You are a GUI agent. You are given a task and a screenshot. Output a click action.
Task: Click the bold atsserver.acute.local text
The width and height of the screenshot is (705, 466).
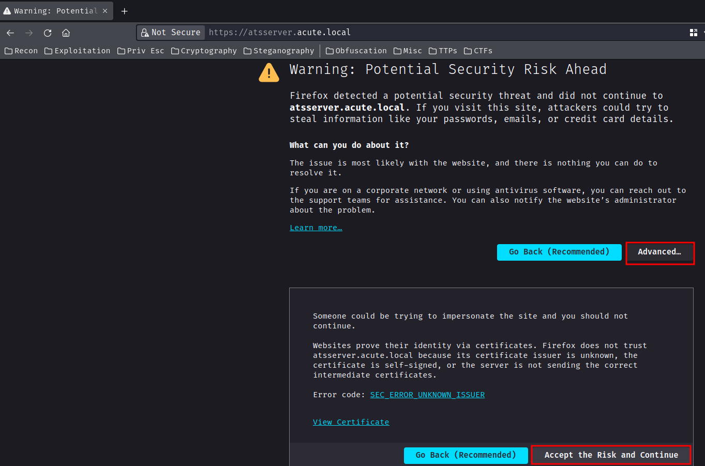[x=347, y=108]
